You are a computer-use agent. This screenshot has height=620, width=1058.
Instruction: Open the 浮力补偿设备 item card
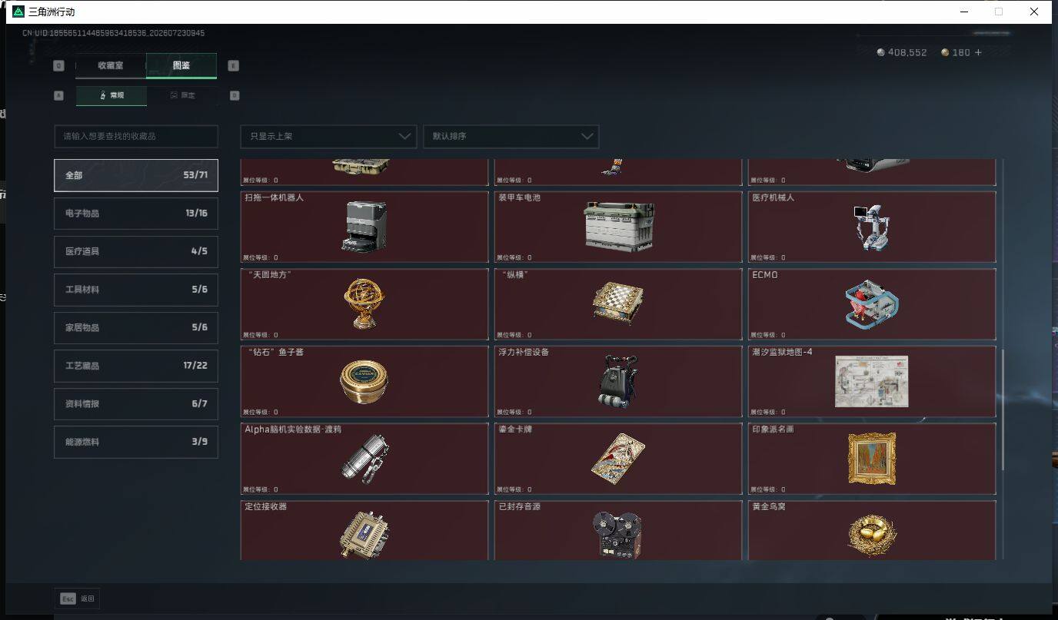click(x=618, y=382)
